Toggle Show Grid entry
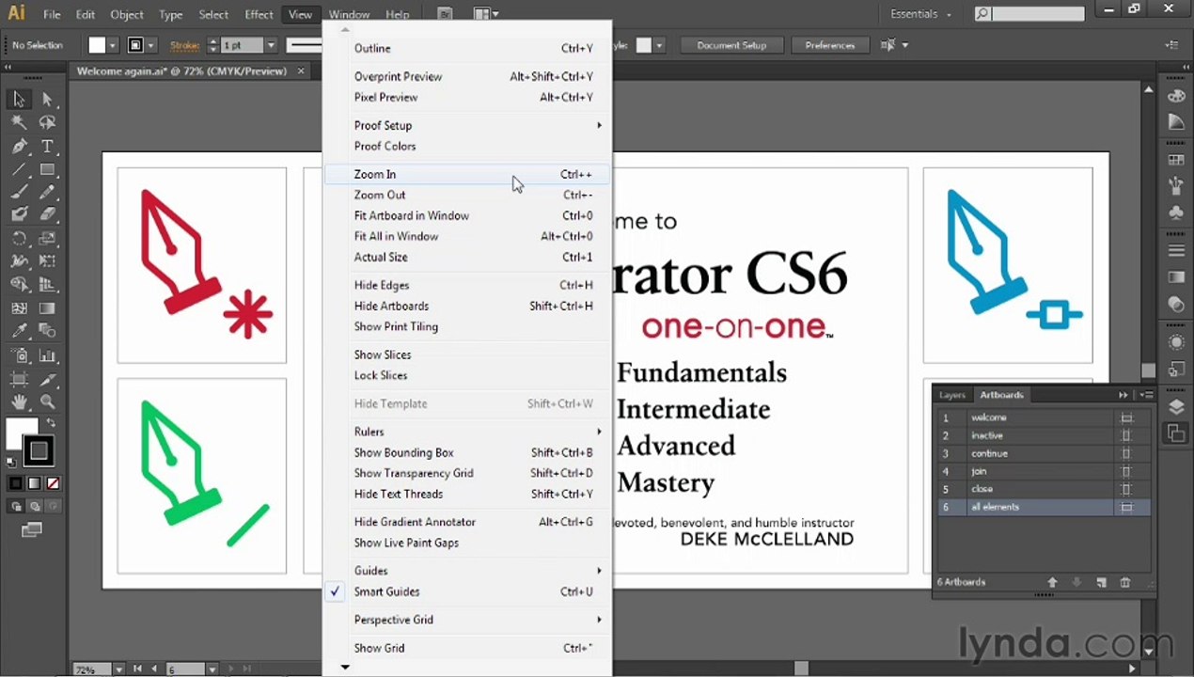 click(467, 648)
